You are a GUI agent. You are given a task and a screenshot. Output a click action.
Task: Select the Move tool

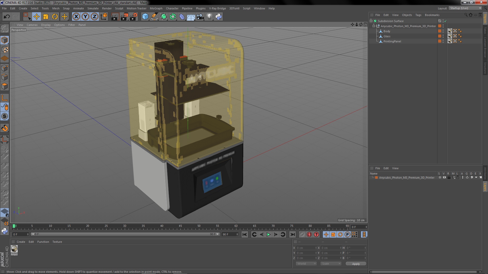pyautogui.click(x=36, y=17)
